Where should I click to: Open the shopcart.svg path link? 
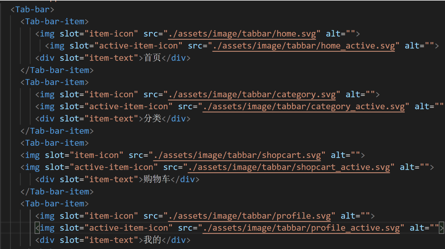(237, 155)
